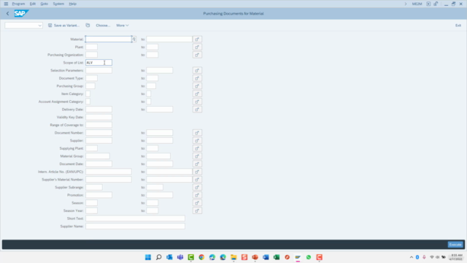Open multiple selection for Purchasing Group
Image resolution: width=467 pixels, height=263 pixels.
197,86
